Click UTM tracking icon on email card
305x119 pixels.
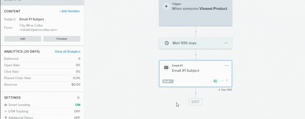222,81
